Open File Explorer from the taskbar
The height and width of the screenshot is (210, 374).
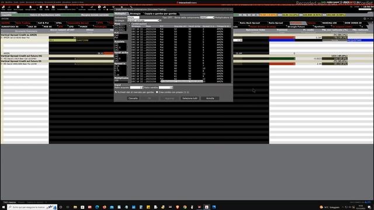click(75, 207)
